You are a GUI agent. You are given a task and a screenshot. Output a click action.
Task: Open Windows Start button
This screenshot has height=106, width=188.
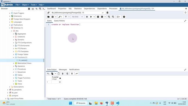tap(70, 103)
